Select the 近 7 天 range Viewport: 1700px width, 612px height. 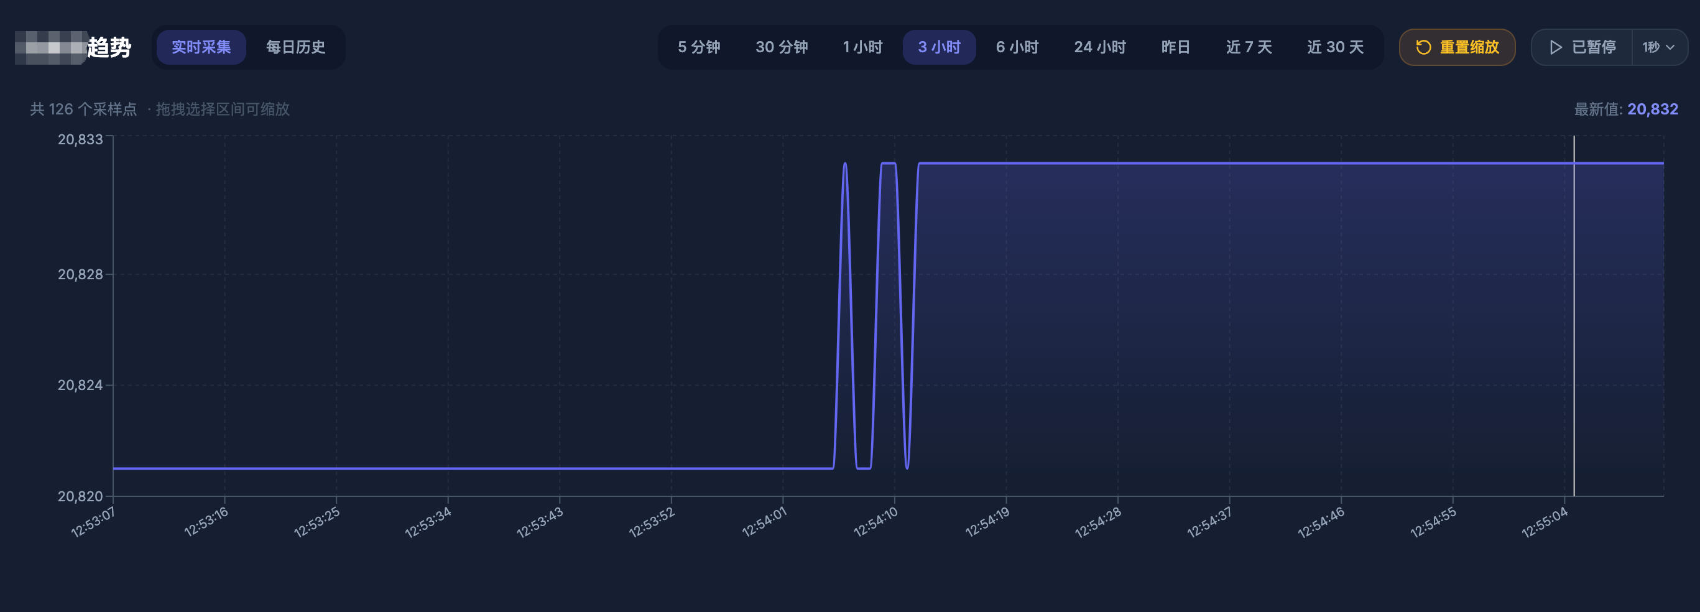(x=1249, y=47)
